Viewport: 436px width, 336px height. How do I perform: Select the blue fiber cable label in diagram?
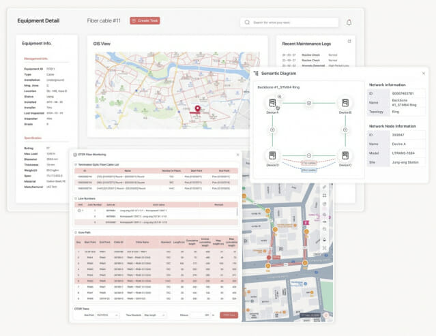coord(309,170)
